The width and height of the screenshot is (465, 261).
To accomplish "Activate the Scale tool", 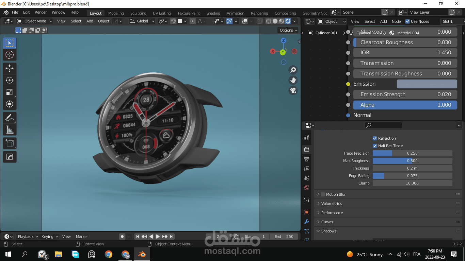I will pyautogui.click(x=10, y=92).
